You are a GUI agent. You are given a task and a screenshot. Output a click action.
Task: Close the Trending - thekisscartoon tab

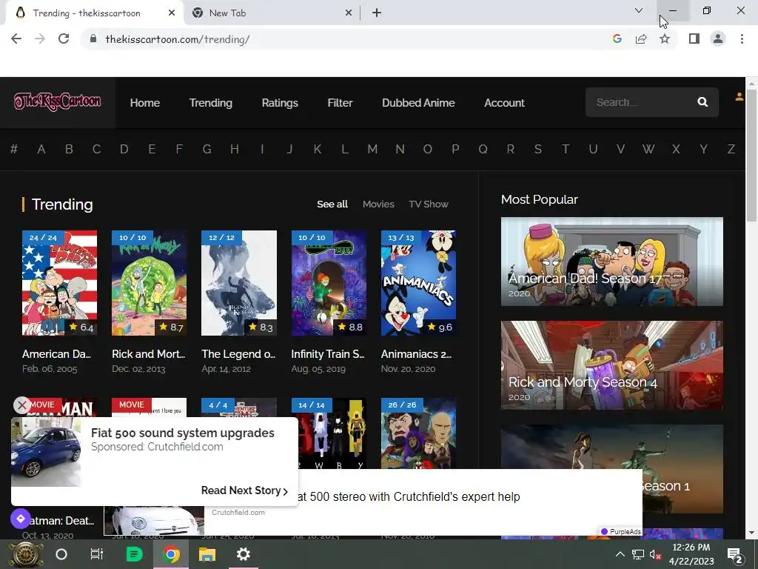(172, 13)
